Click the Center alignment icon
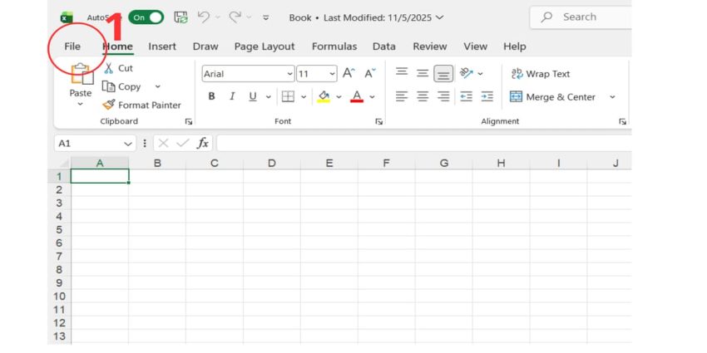Image resolution: width=707 pixels, height=353 pixels. (x=423, y=96)
